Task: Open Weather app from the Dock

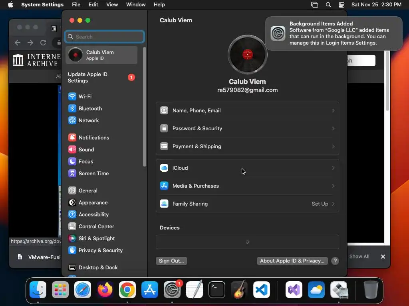Action: pyautogui.click(x=316, y=290)
